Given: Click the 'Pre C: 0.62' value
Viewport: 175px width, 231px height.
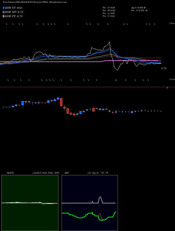Looking at the screenshot, I should (x=109, y=16).
